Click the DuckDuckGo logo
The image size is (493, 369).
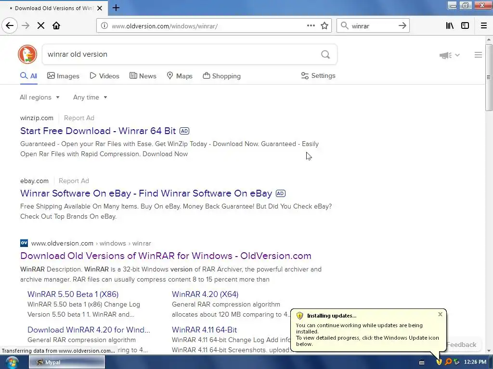[27, 54]
